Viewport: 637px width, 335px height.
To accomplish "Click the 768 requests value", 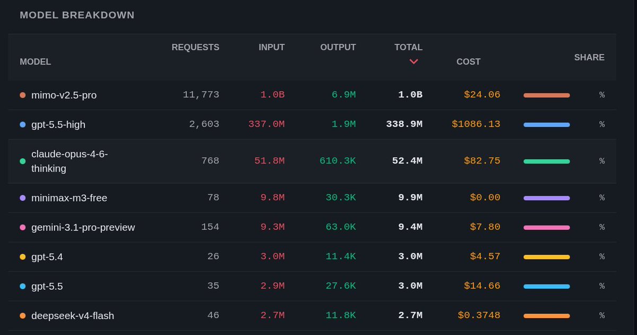I will click(210, 161).
